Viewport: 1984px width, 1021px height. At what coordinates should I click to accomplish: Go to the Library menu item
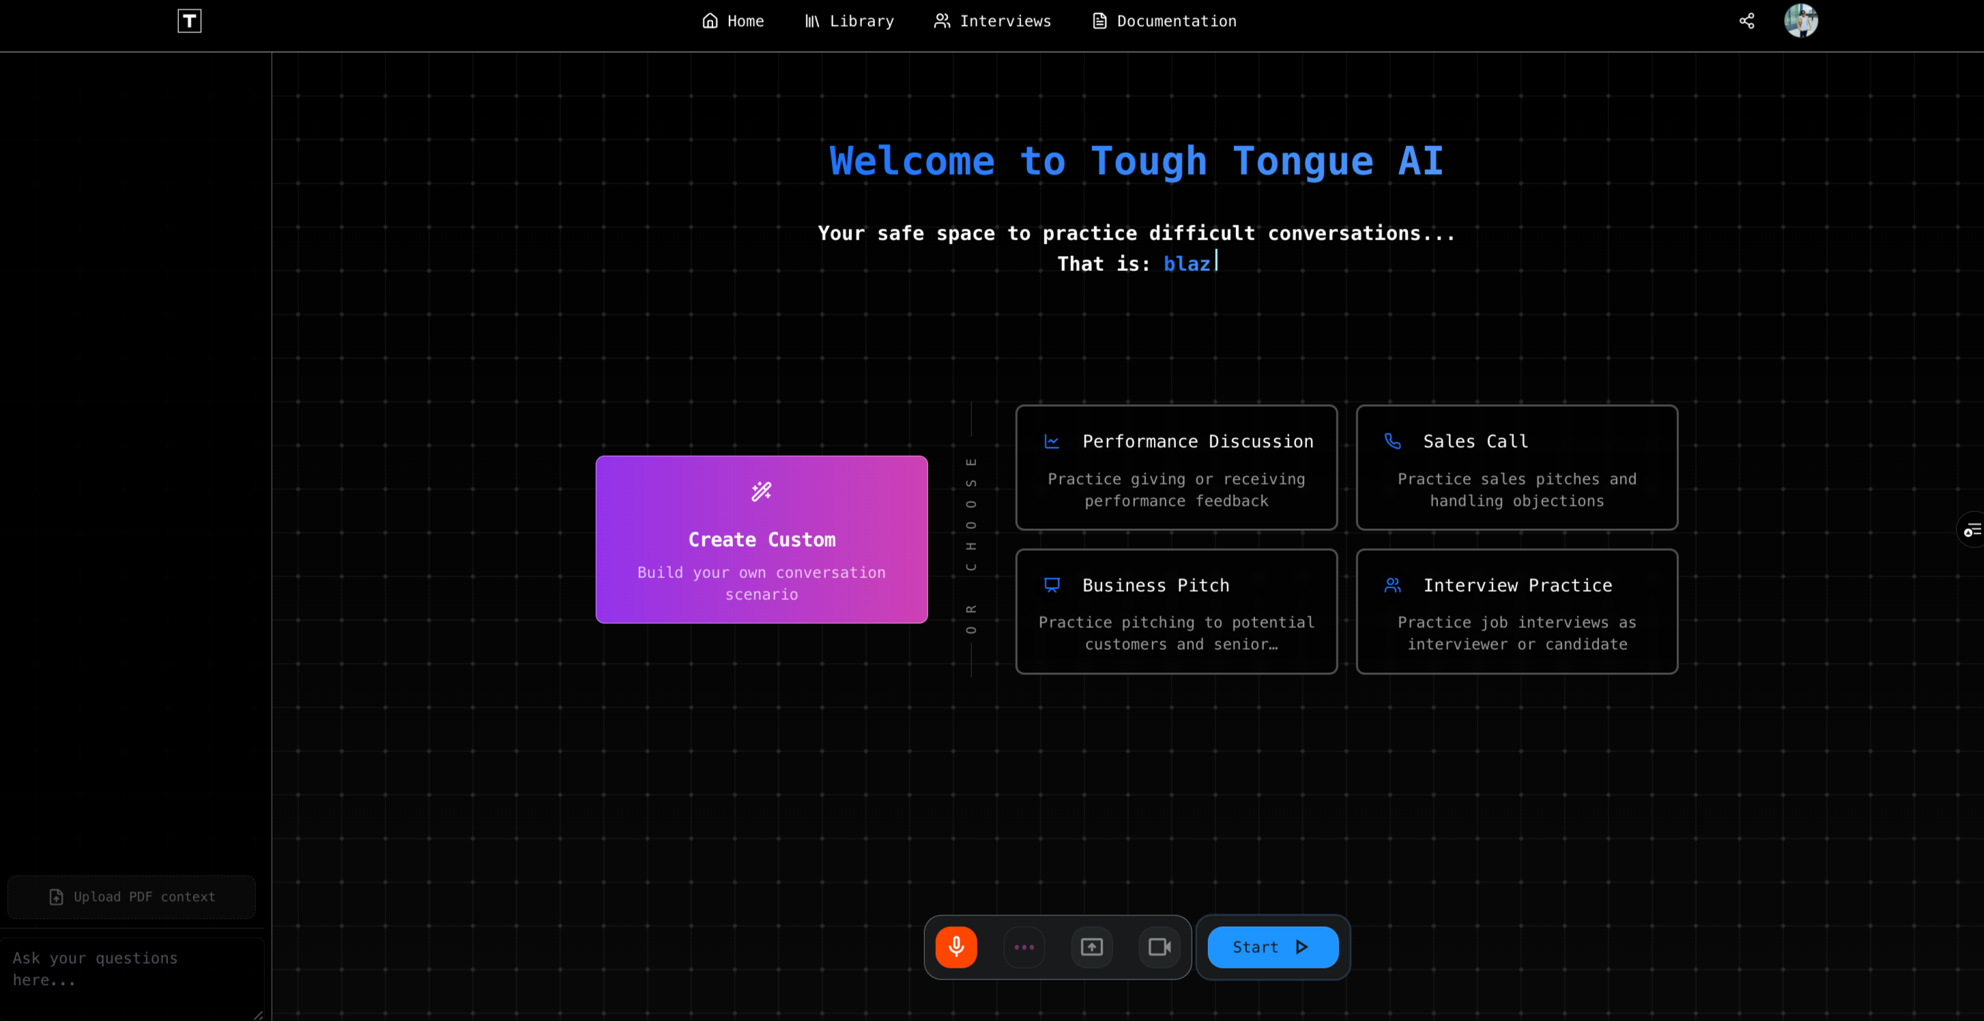point(850,20)
